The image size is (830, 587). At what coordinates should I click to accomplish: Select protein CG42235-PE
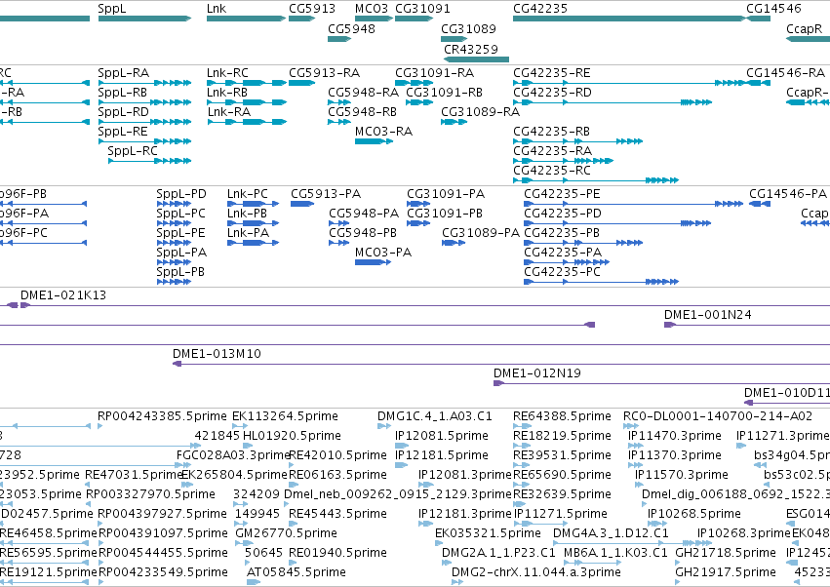pos(562,194)
